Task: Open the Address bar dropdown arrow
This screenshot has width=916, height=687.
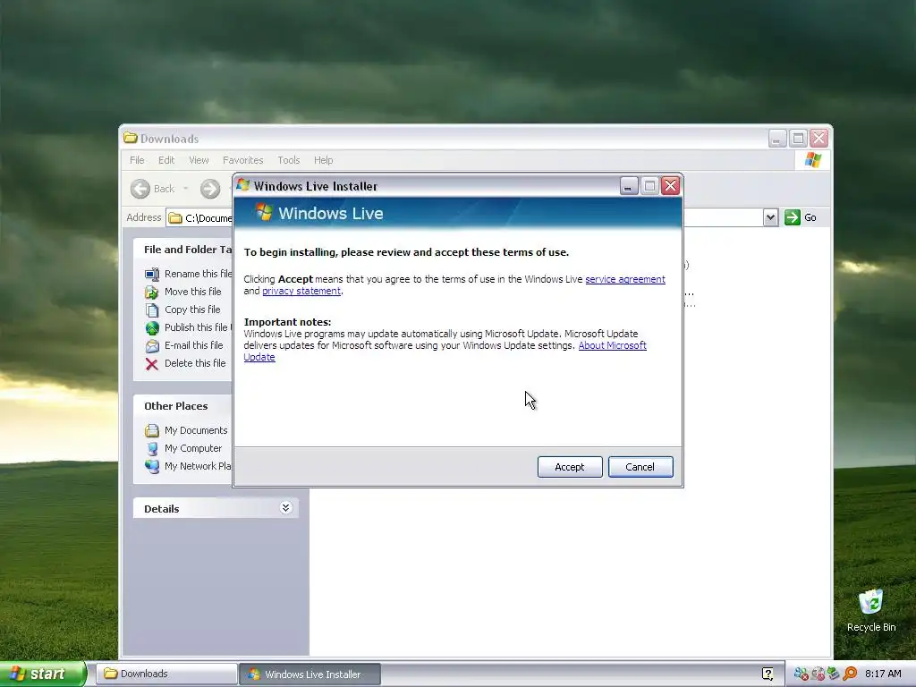Action: point(770,217)
